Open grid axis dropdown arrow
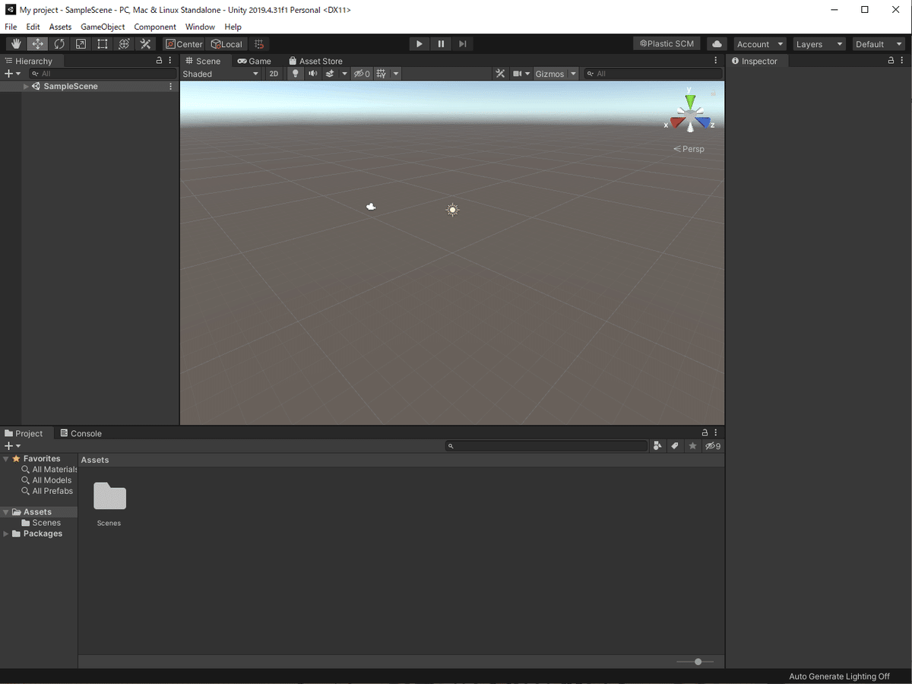Viewport: 912px width, 684px height. pos(396,74)
